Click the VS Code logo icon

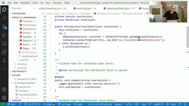tap(3, 3)
